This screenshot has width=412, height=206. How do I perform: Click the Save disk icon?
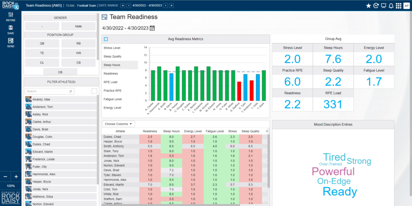11,28
